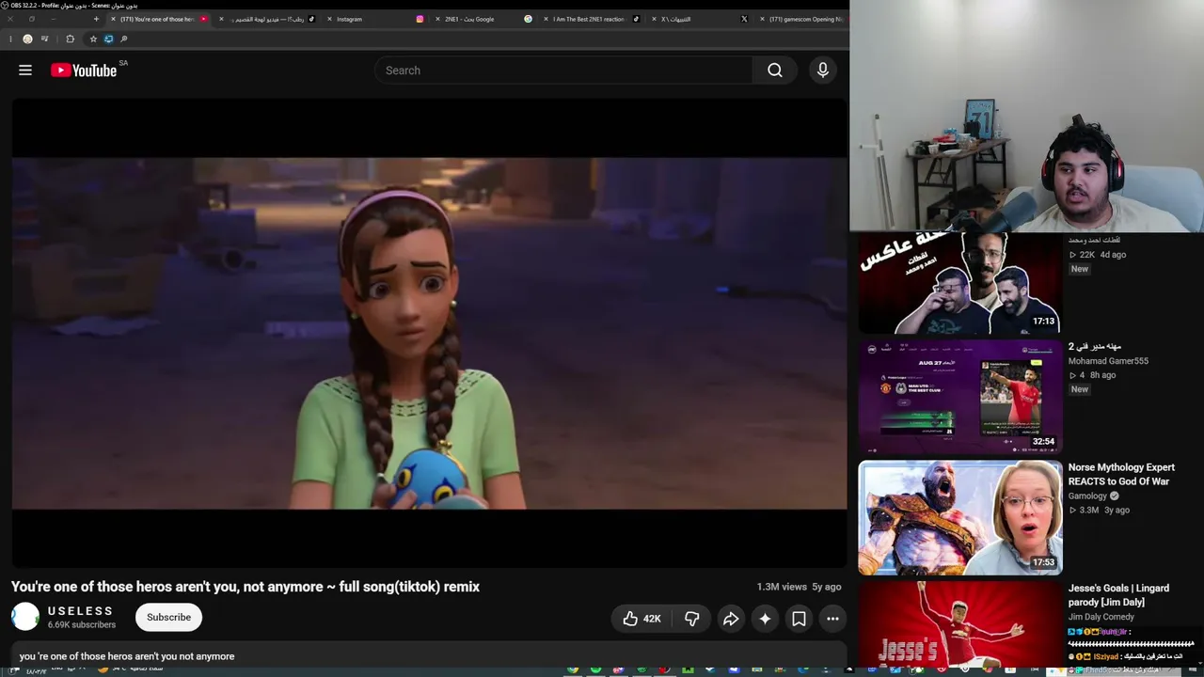Open the USELESS channel name link

point(81,611)
